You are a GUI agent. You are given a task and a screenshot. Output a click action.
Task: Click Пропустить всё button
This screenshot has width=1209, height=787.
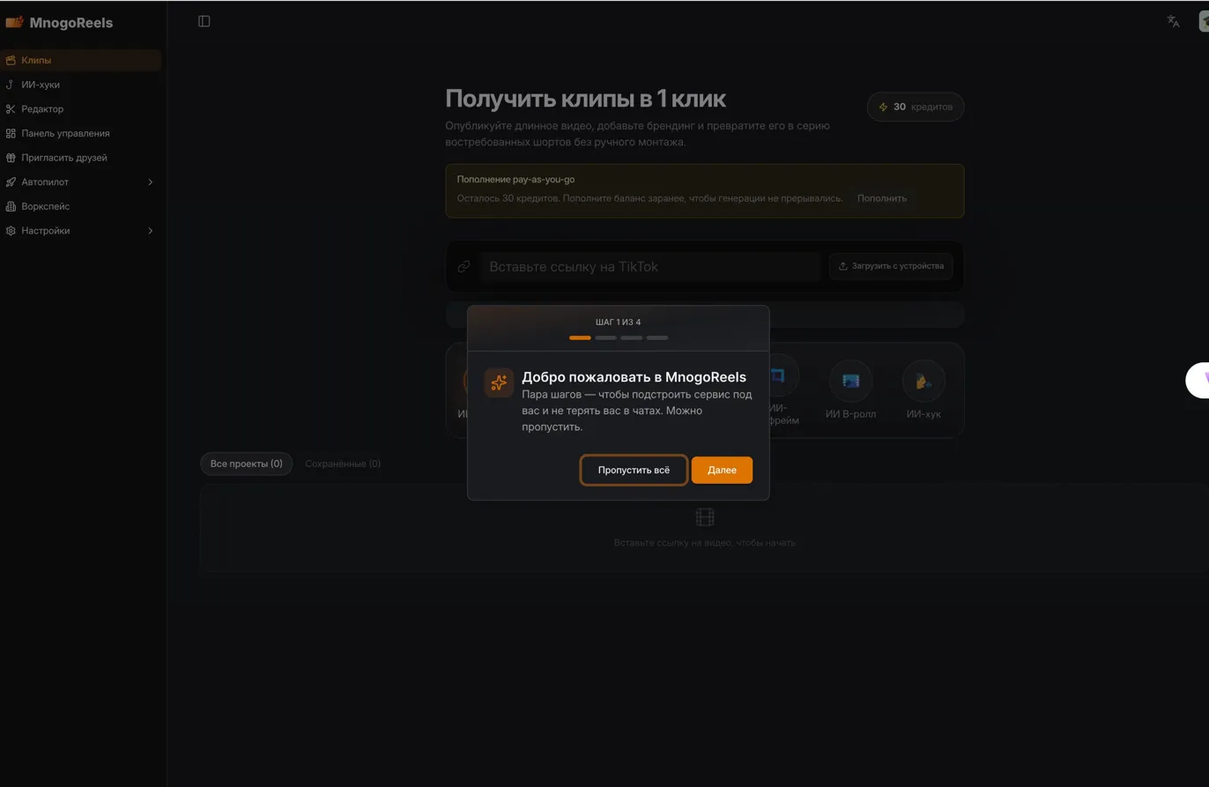634,470
